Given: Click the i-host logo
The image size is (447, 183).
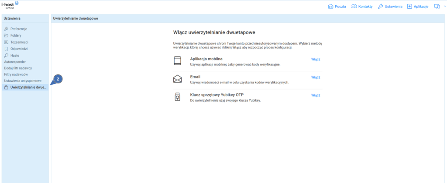Looking at the screenshot, I should coord(10,5).
